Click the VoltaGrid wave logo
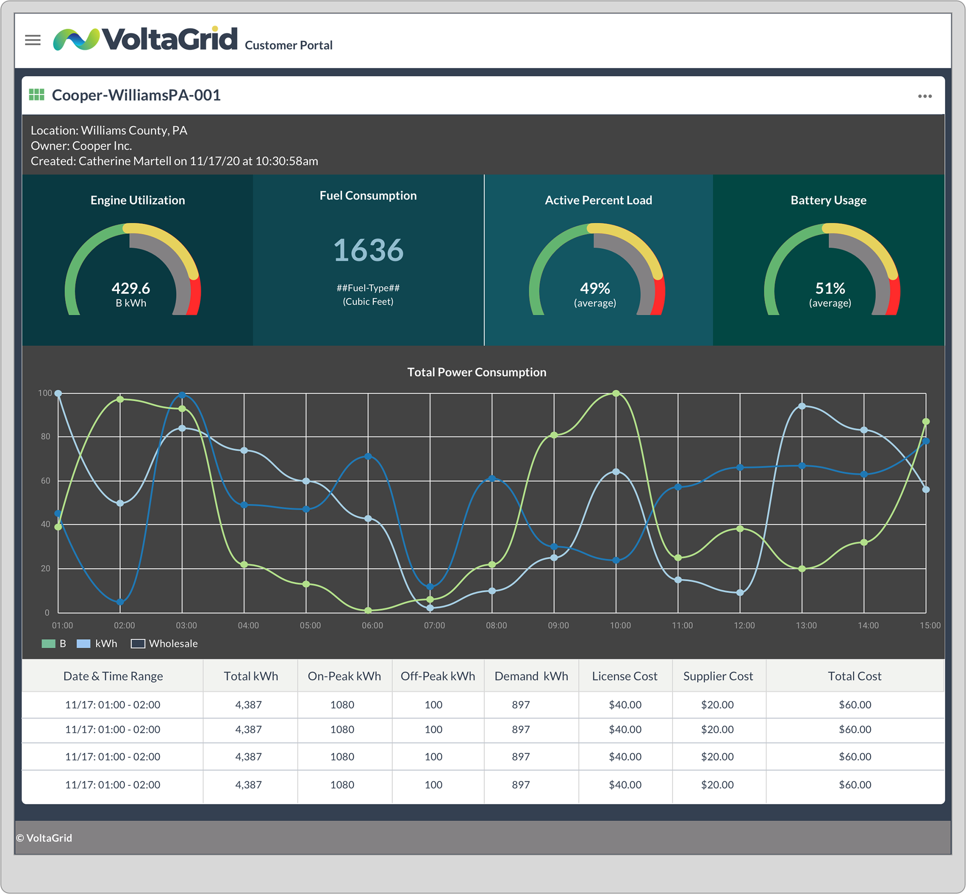Screen dimensions: 966x894 point(76,39)
